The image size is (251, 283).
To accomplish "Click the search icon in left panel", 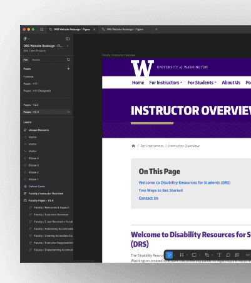I will 68,59.
